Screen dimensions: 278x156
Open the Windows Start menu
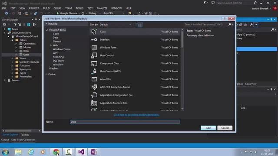pos(5,152)
